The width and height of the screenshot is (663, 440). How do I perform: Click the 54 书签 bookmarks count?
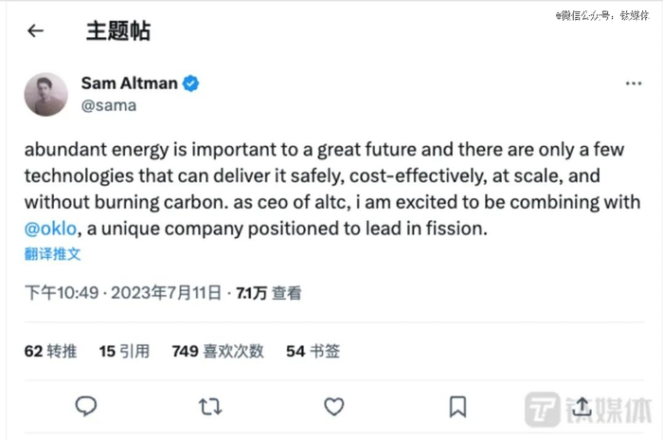313,351
